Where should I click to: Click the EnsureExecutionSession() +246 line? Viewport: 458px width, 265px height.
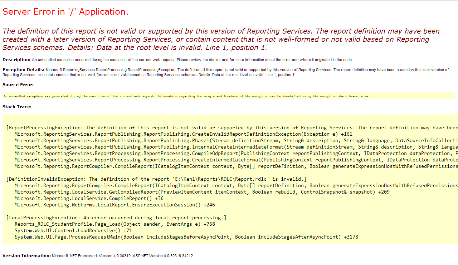point(115,205)
